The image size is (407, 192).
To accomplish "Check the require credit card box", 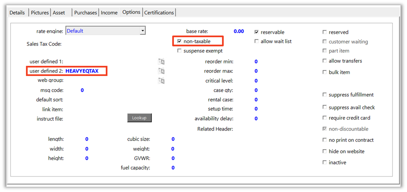I will 325,118.
